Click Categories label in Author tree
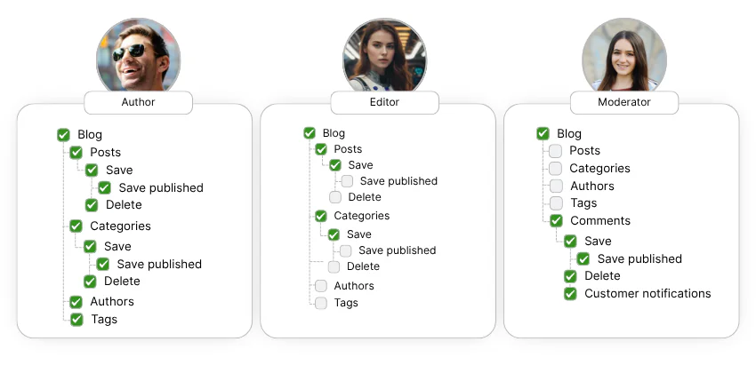 pos(120,226)
